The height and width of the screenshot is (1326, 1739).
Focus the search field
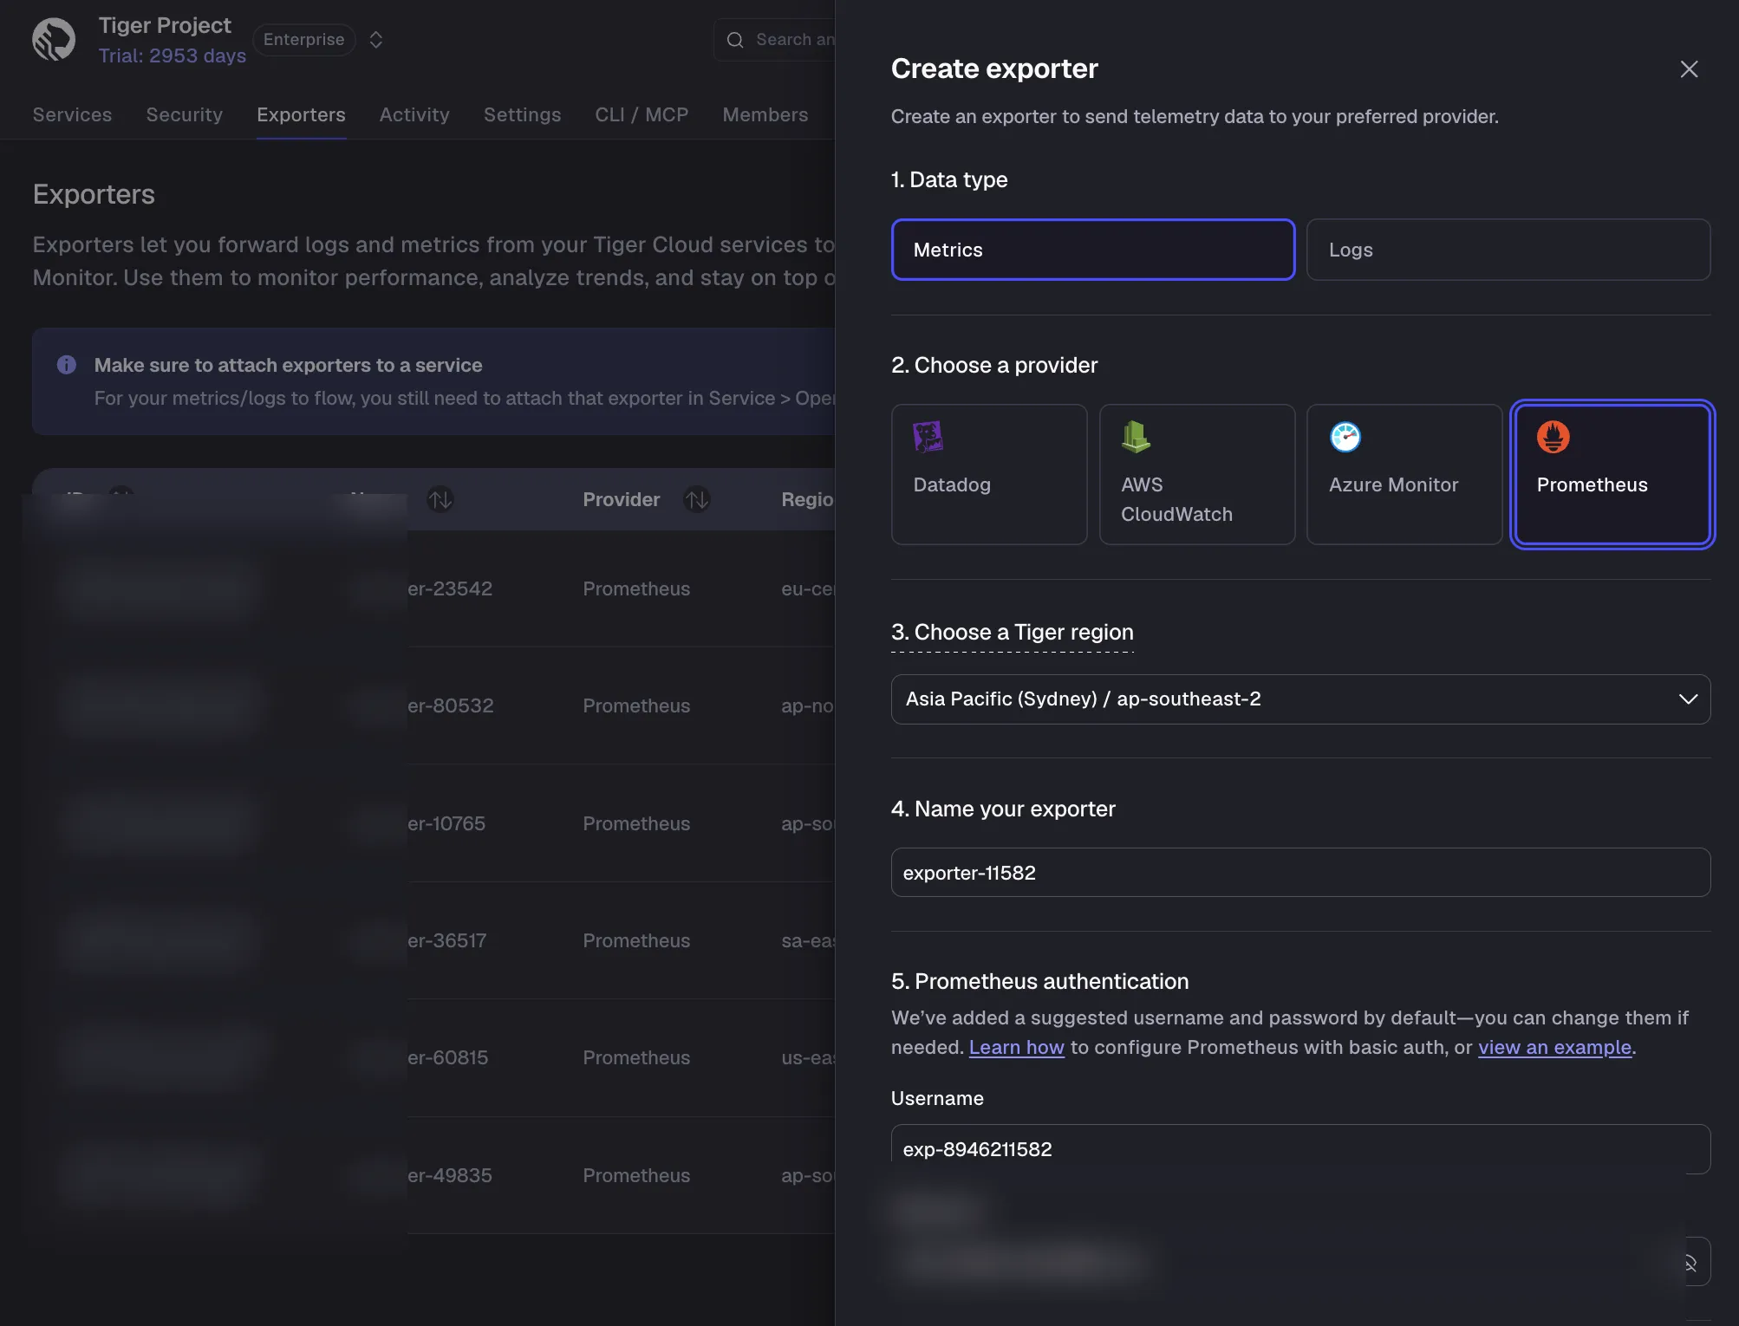point(774,40)
